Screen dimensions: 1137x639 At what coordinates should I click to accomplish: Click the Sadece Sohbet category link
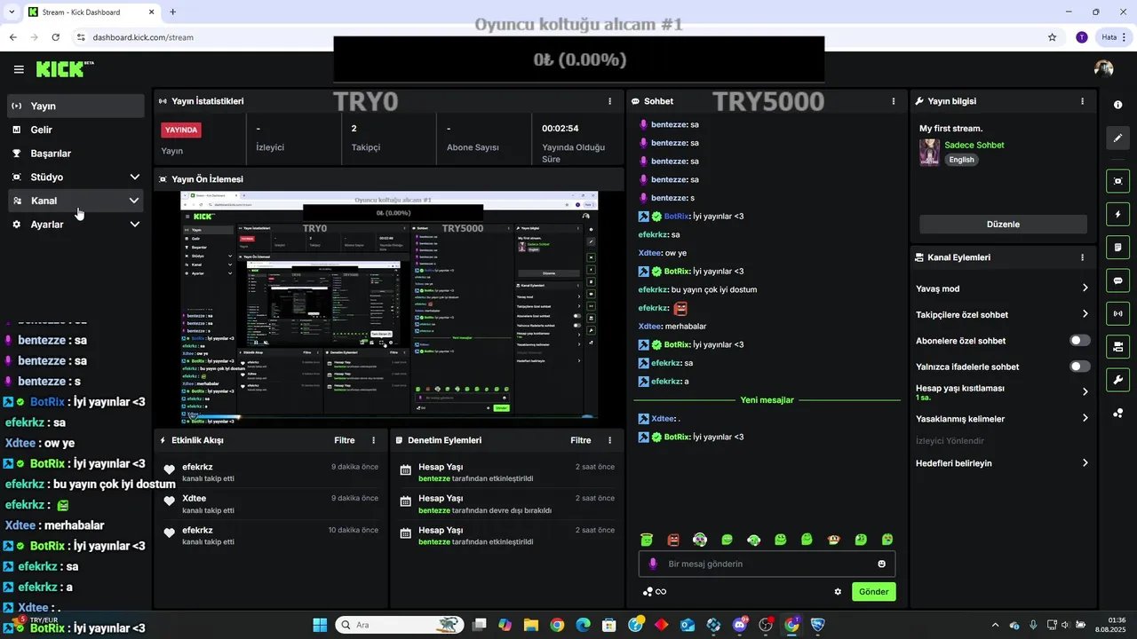(974, 145)
